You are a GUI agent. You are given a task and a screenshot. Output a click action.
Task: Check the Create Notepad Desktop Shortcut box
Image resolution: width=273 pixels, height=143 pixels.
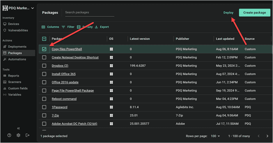coord(44,57)
